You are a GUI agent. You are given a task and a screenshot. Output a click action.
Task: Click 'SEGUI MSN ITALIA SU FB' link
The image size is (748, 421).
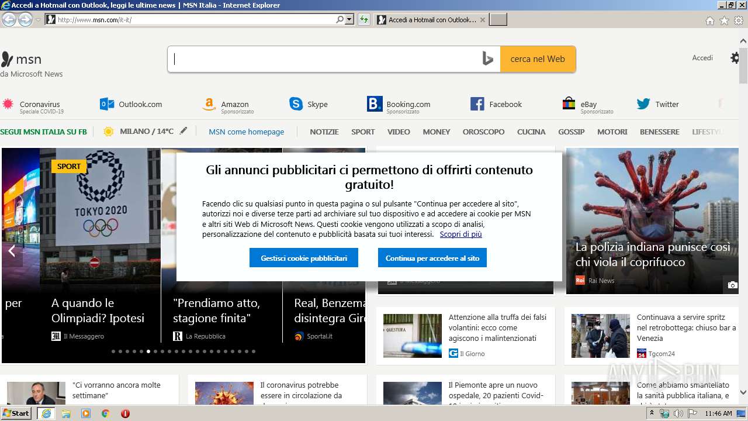click(43, 132)
